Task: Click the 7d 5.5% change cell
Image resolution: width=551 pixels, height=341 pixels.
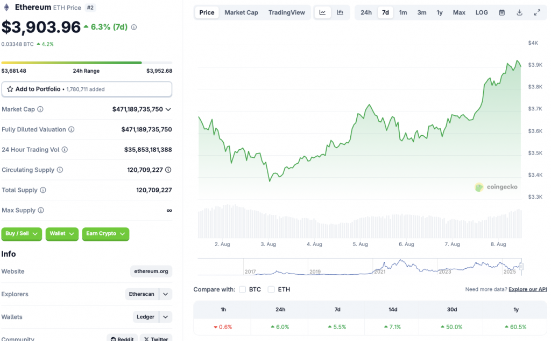Action: (x=337, y=327)
